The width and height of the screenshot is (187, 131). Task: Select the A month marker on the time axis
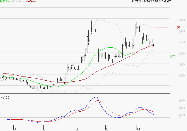click(x=77, y=129)
